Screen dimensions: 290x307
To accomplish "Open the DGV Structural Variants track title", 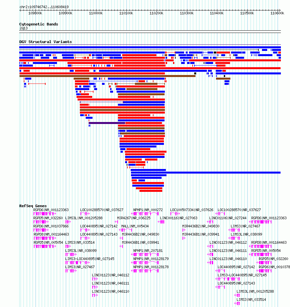I will [46, 42].
